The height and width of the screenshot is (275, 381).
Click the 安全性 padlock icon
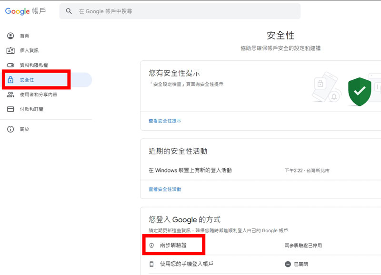pyautogui.click(x=10, y=80)
